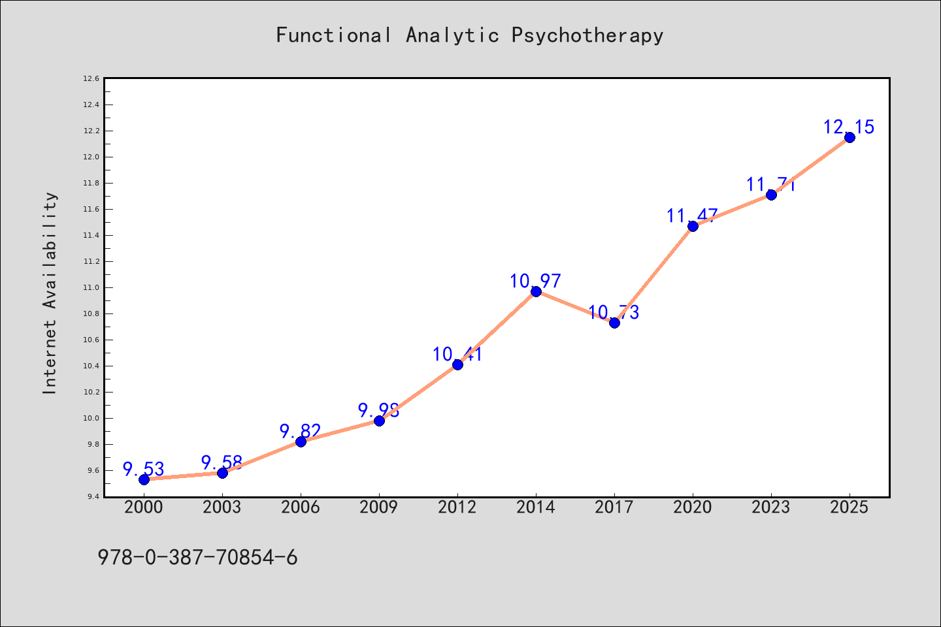Select the data point labeled 12.15
The width and height of the screenshot is (941, 627).
[850, 137]
